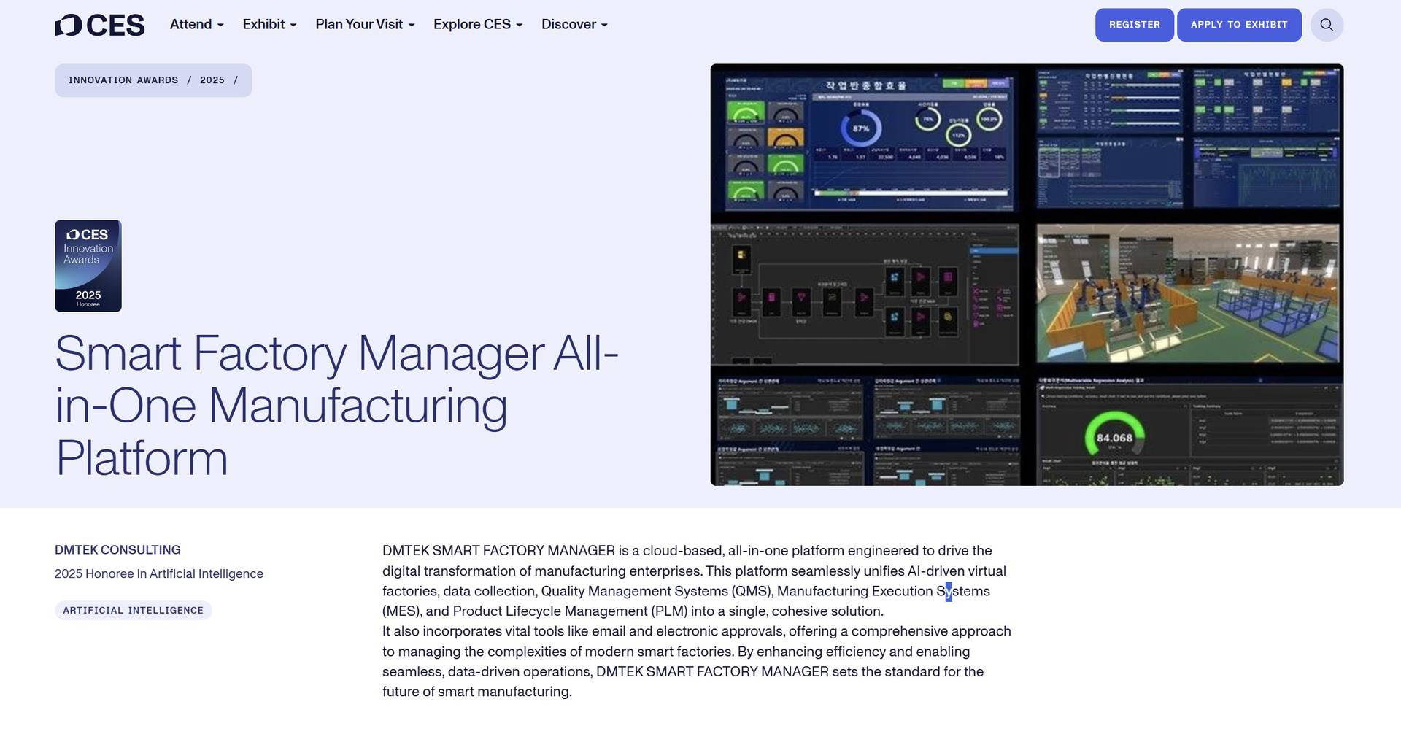Screen dimensions: 1401x734
Task: Go to Innovation Awards breadcrumb
Action: click(x=123, y=80)
